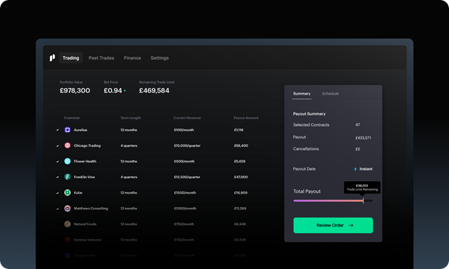Click the Franklin Vine company icon
This screenshot has width=449, height=269.
(x=67, y=177)
